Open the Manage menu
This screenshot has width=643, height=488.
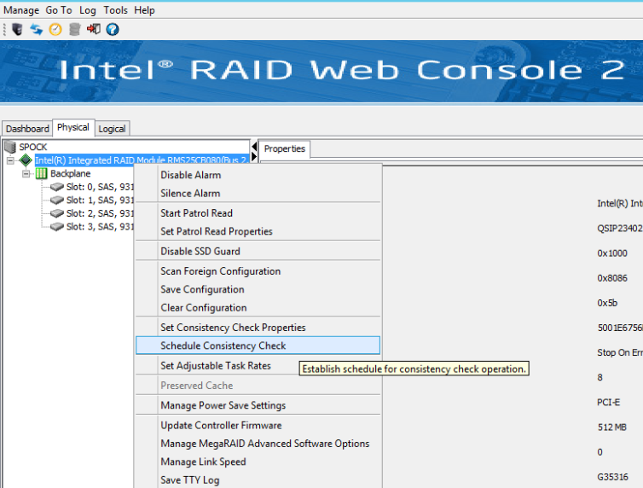click(21, 10)
